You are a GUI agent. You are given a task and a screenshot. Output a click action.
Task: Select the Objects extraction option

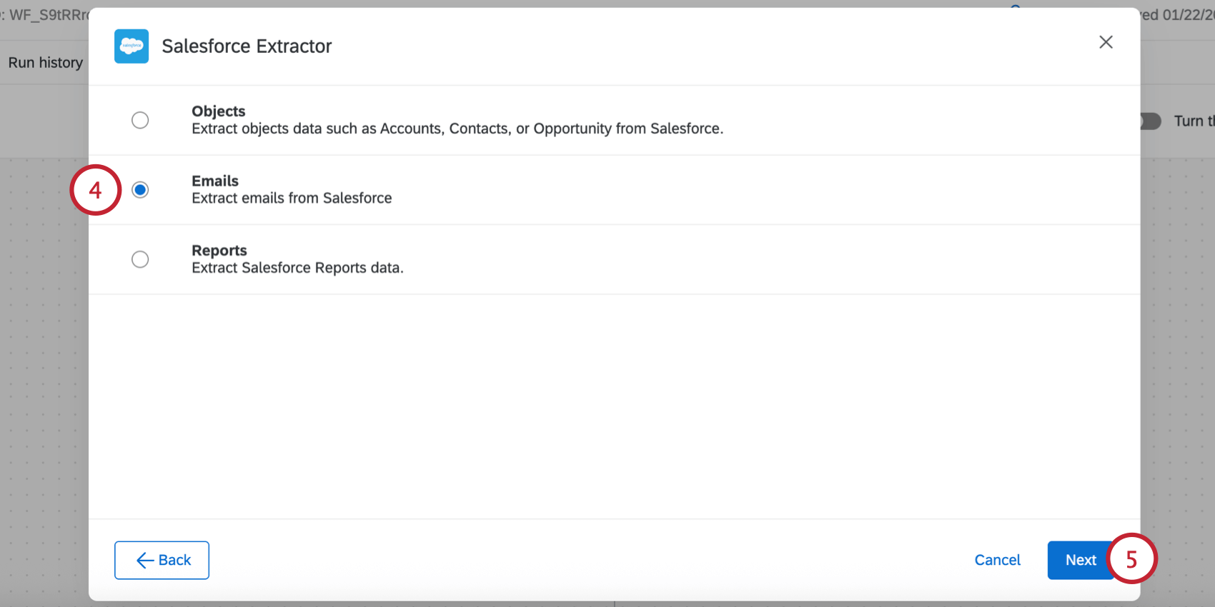point(140,120)
